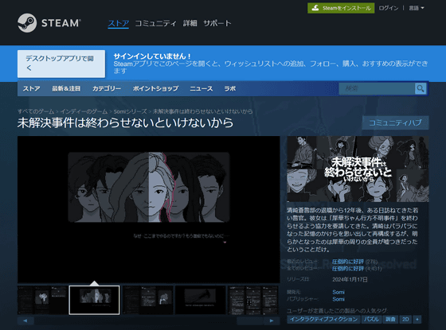Click the Steam logo icon
This screenshot has height=330, width=446.
click(27, 23)
